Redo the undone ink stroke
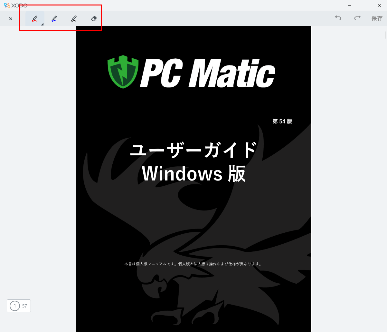The width and height of the screenshot is (387, 332). (357, 18)
